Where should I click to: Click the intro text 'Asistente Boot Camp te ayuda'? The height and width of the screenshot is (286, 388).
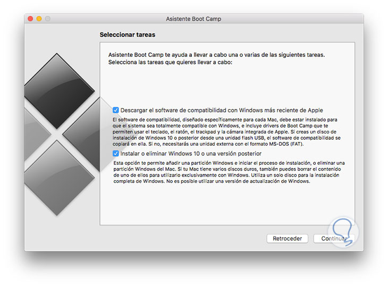click(x=216, y=55)
